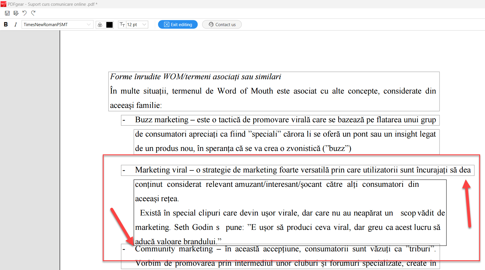Expand the TimesNewRomanPSMT font dropdown
The width and height of the screenshot is (485, 270).
coord(89,25)
